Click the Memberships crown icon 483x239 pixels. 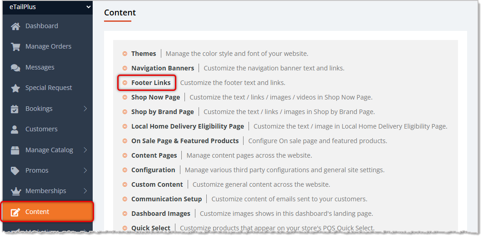[x=15, y=191]
